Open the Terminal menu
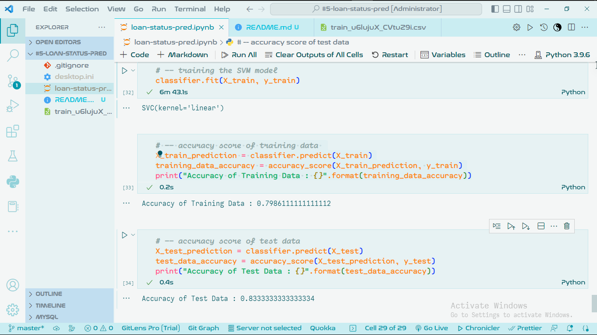 click(190, 9)
